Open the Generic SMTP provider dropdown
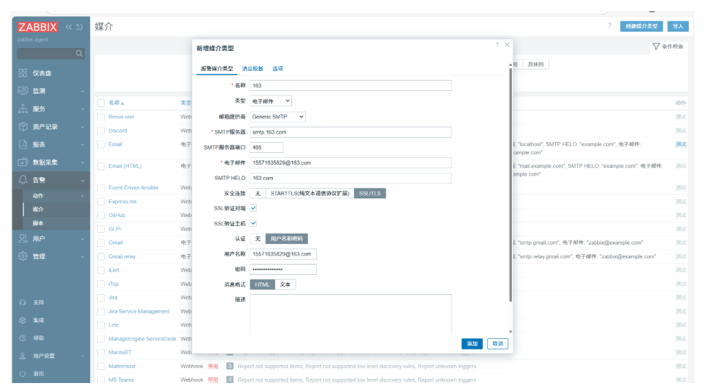This screenshot has height=392, width=713. 278,117
